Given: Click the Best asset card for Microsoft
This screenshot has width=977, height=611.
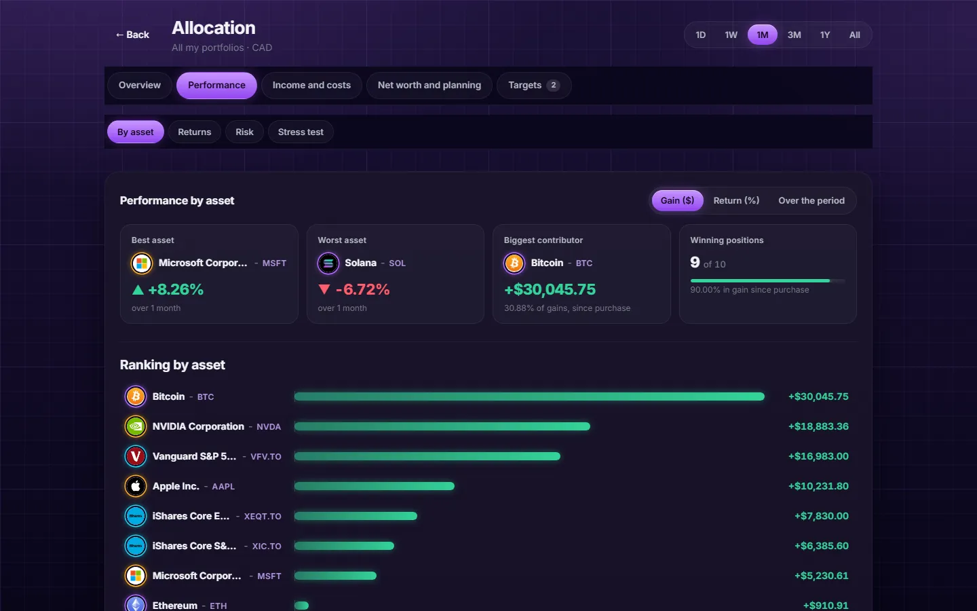Looking at the screenshot, I should click(209, 274).
